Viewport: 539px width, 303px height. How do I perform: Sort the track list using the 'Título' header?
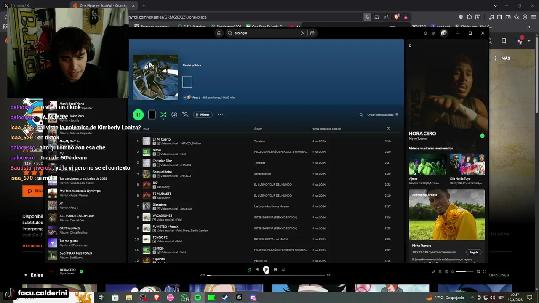(x=146, y=129)
